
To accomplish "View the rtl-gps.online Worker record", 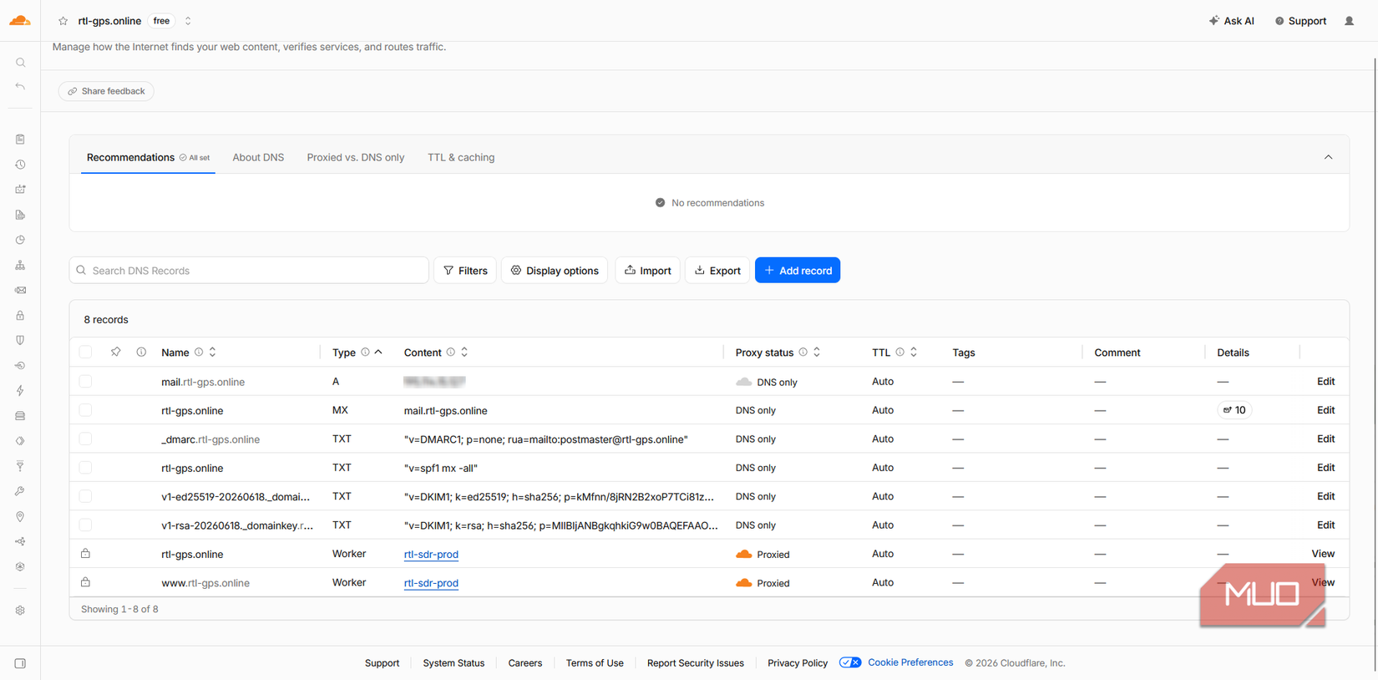I will point(1323,554).
